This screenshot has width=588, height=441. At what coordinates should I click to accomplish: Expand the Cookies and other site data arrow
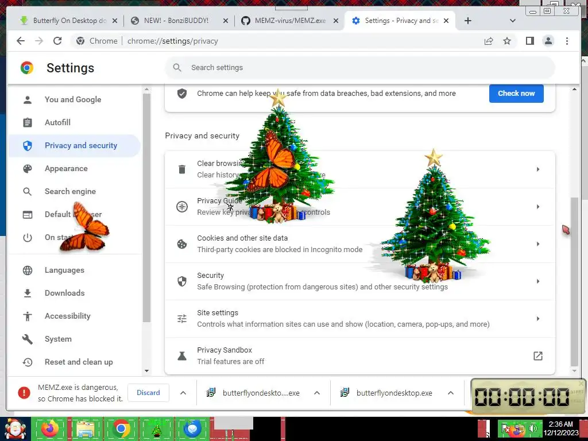tap(537, 244)
